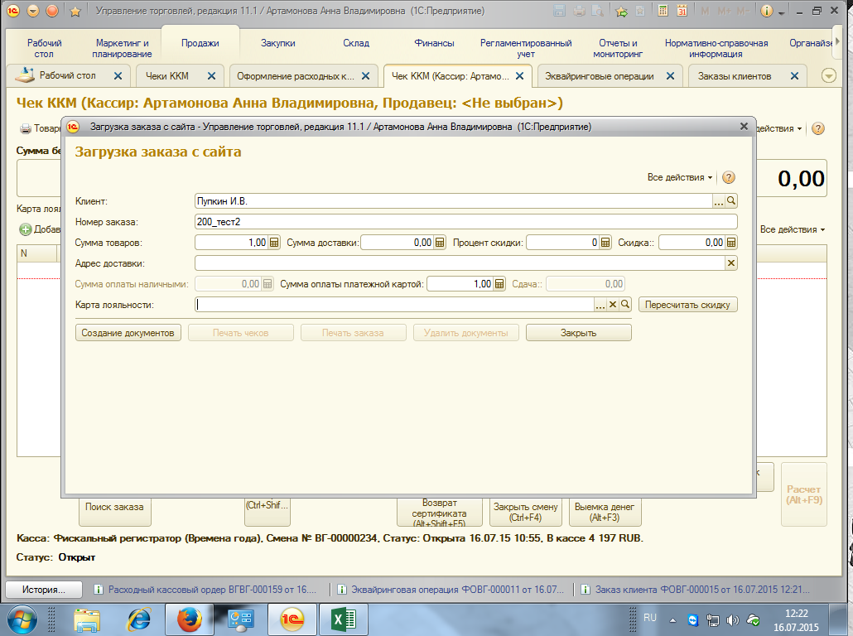The image size is (853, 636).
Task: Open calculator for Сумма товаров field
Action: (x=274, y=243)
